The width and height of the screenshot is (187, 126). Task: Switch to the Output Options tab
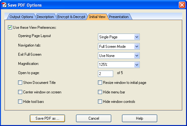21,17
